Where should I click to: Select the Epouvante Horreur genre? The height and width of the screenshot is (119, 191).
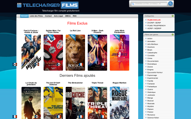(x=155, y=72)
